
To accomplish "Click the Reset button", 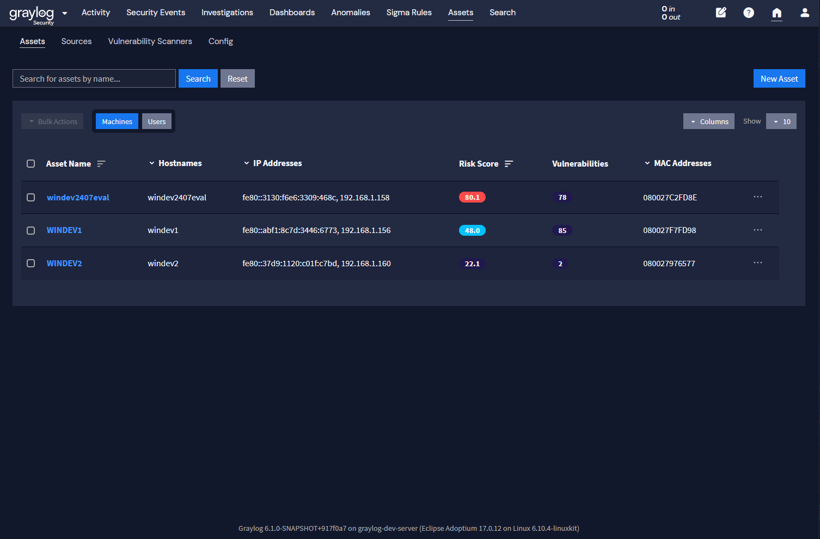I will pyautogui.click(x=237, y=78).
